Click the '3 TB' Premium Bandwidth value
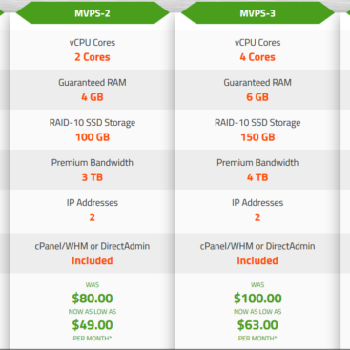The width and height of the screenshot is (350, 350). coord(93,177)
